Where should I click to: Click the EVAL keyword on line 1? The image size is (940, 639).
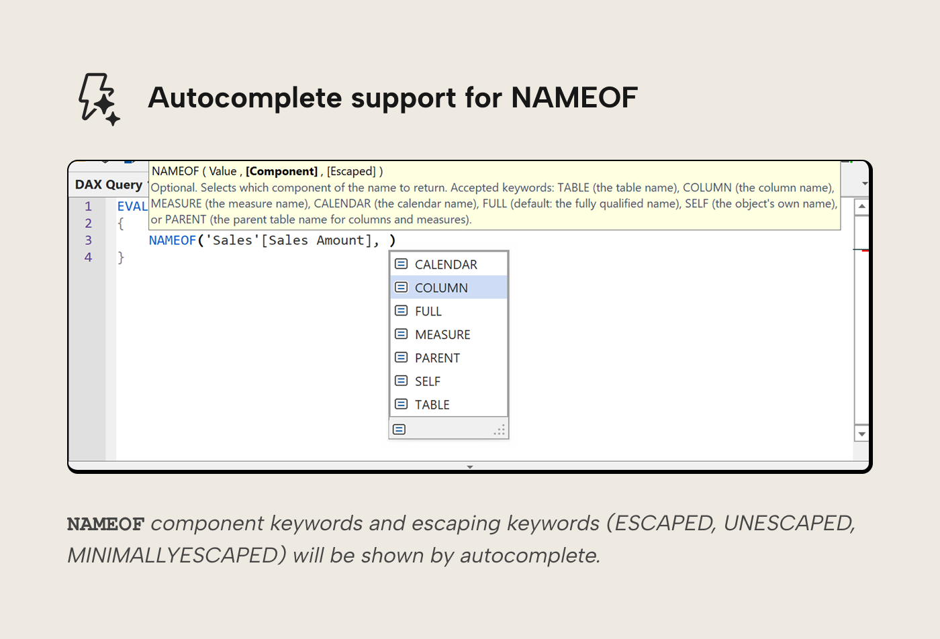pyautogui.click(x=132, y=206)
